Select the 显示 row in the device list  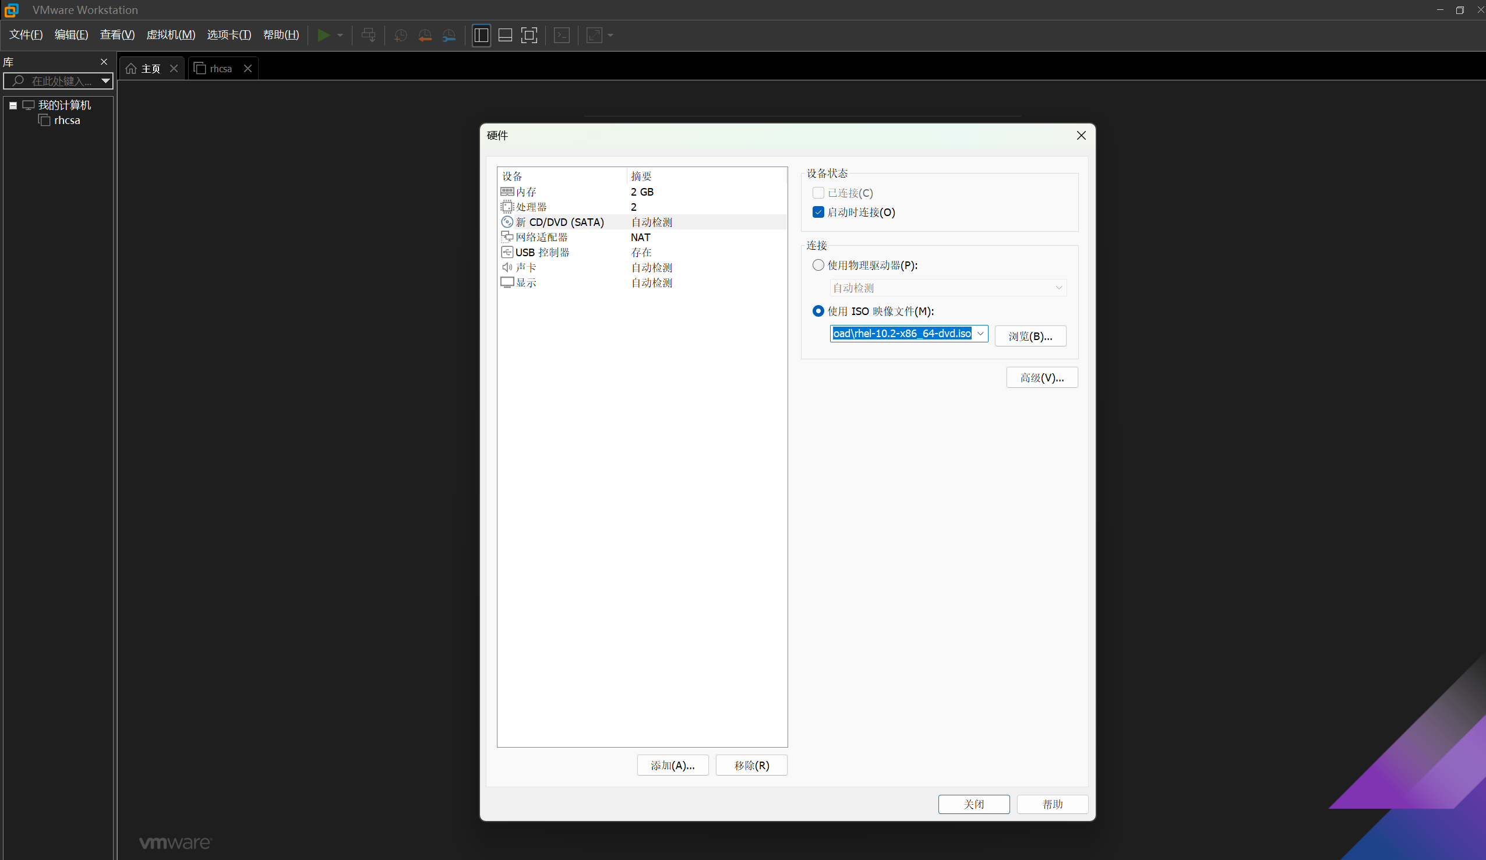[x=642, y=282]
